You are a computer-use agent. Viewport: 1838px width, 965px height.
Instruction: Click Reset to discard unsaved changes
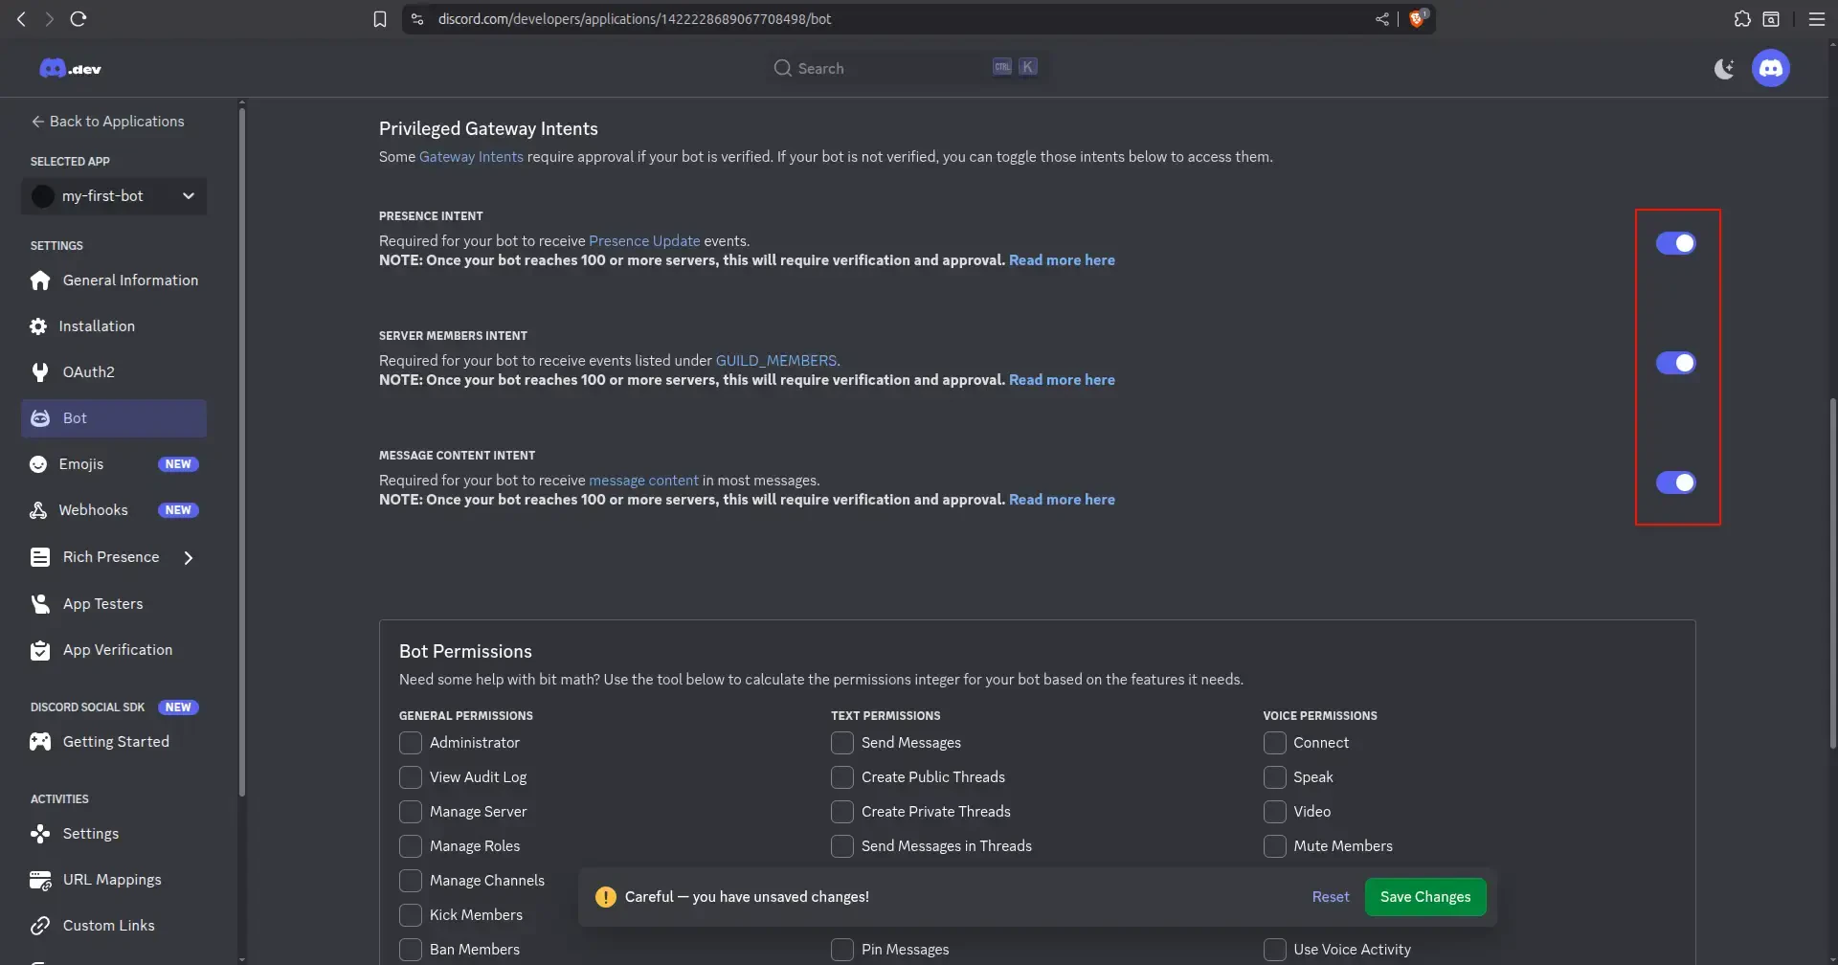(x=1330, y=897)
